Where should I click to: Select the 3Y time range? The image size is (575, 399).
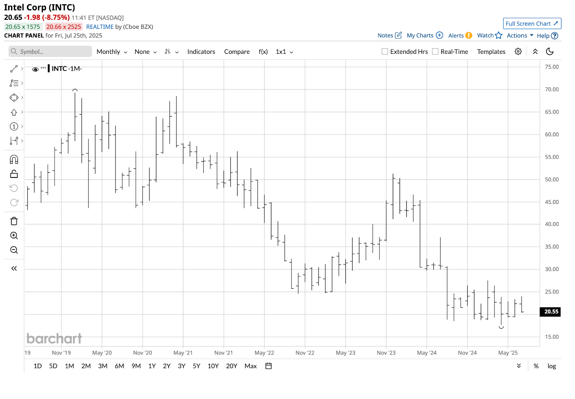click(181, 366)
